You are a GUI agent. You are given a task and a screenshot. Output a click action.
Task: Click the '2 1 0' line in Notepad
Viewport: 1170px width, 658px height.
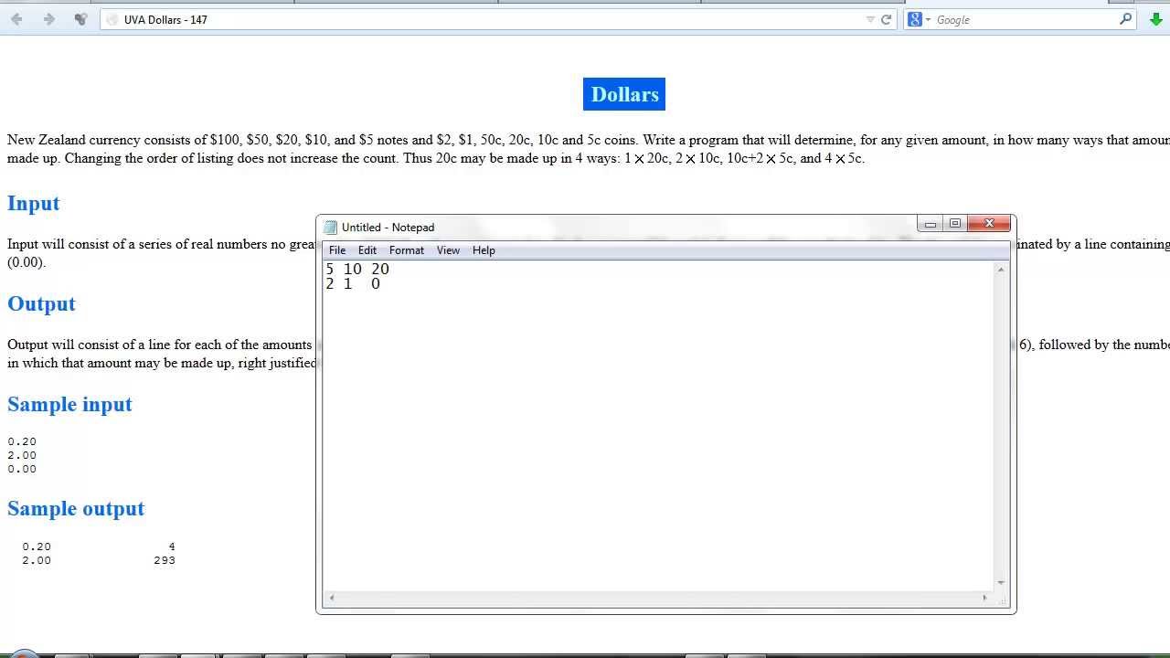point(353,284)
